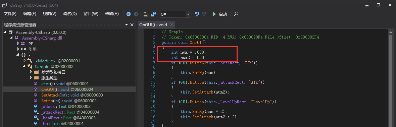Select <Module> @02000001 in the tree
Viewport: 396px width, 127px height.
[x=57, y=61]
